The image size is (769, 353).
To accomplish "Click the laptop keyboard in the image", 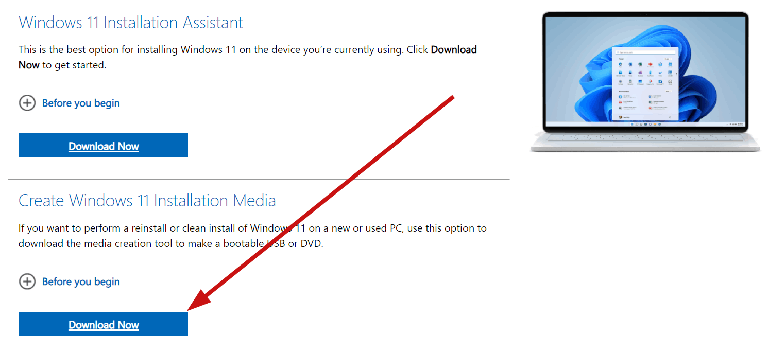I will (645, 138).
